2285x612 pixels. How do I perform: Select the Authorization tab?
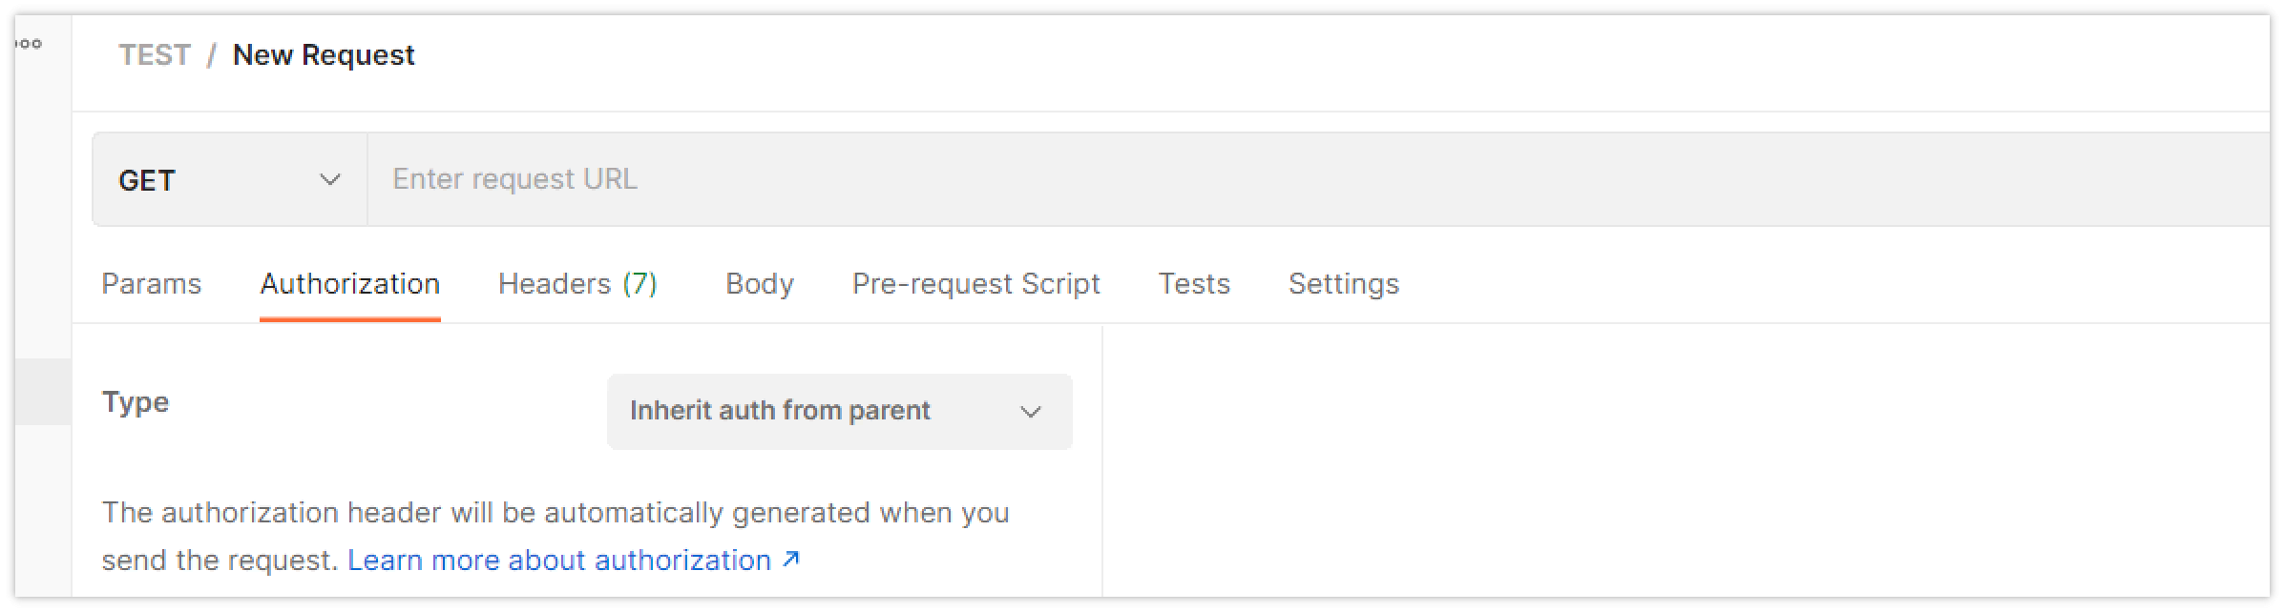(x=349, y=284)
